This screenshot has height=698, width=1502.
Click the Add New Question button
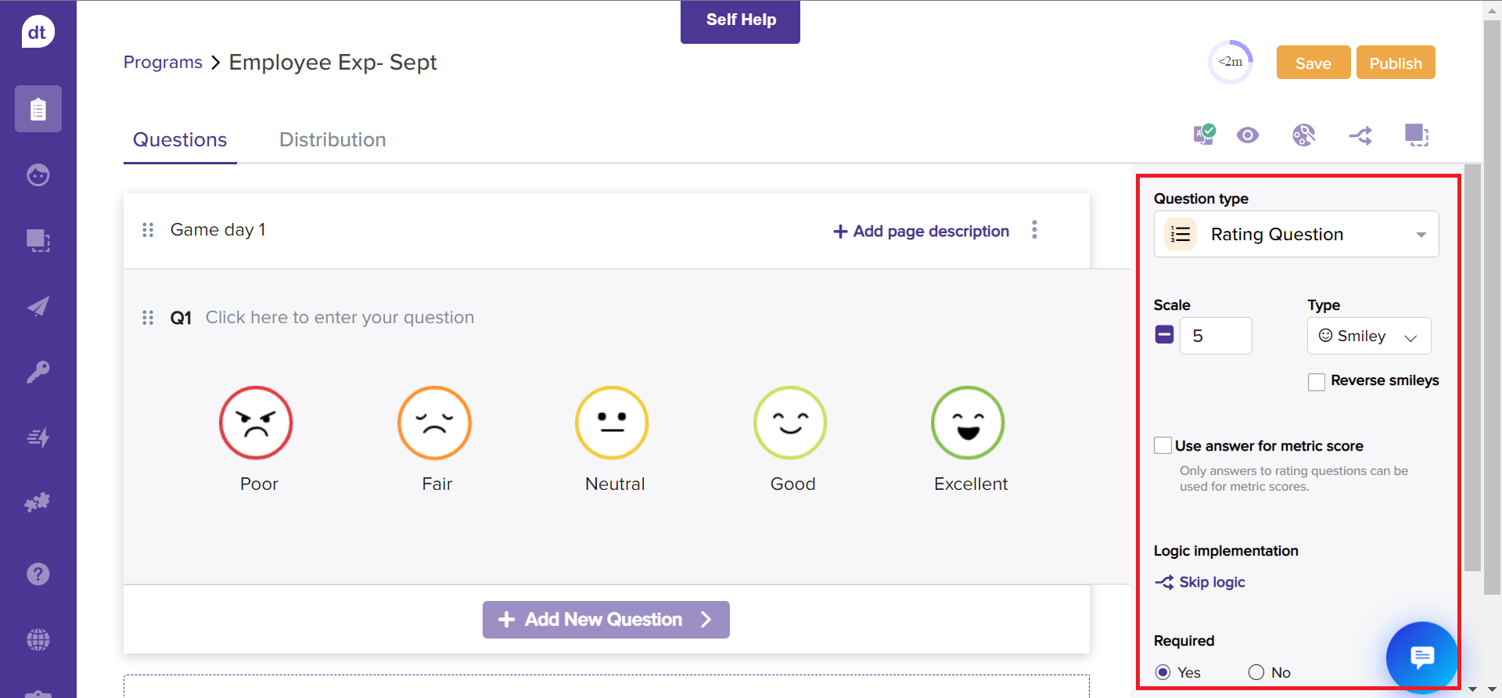[x=605, y=620]
